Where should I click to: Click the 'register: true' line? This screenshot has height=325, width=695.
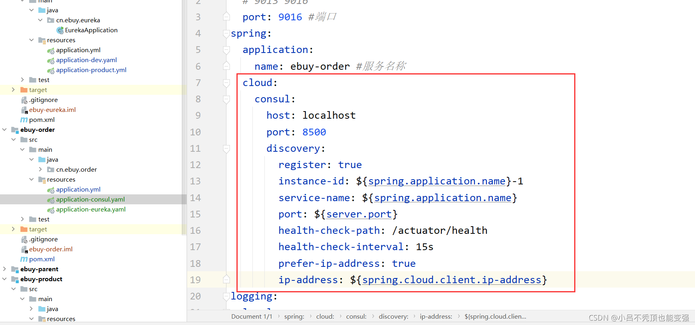[x=320, y=165]
